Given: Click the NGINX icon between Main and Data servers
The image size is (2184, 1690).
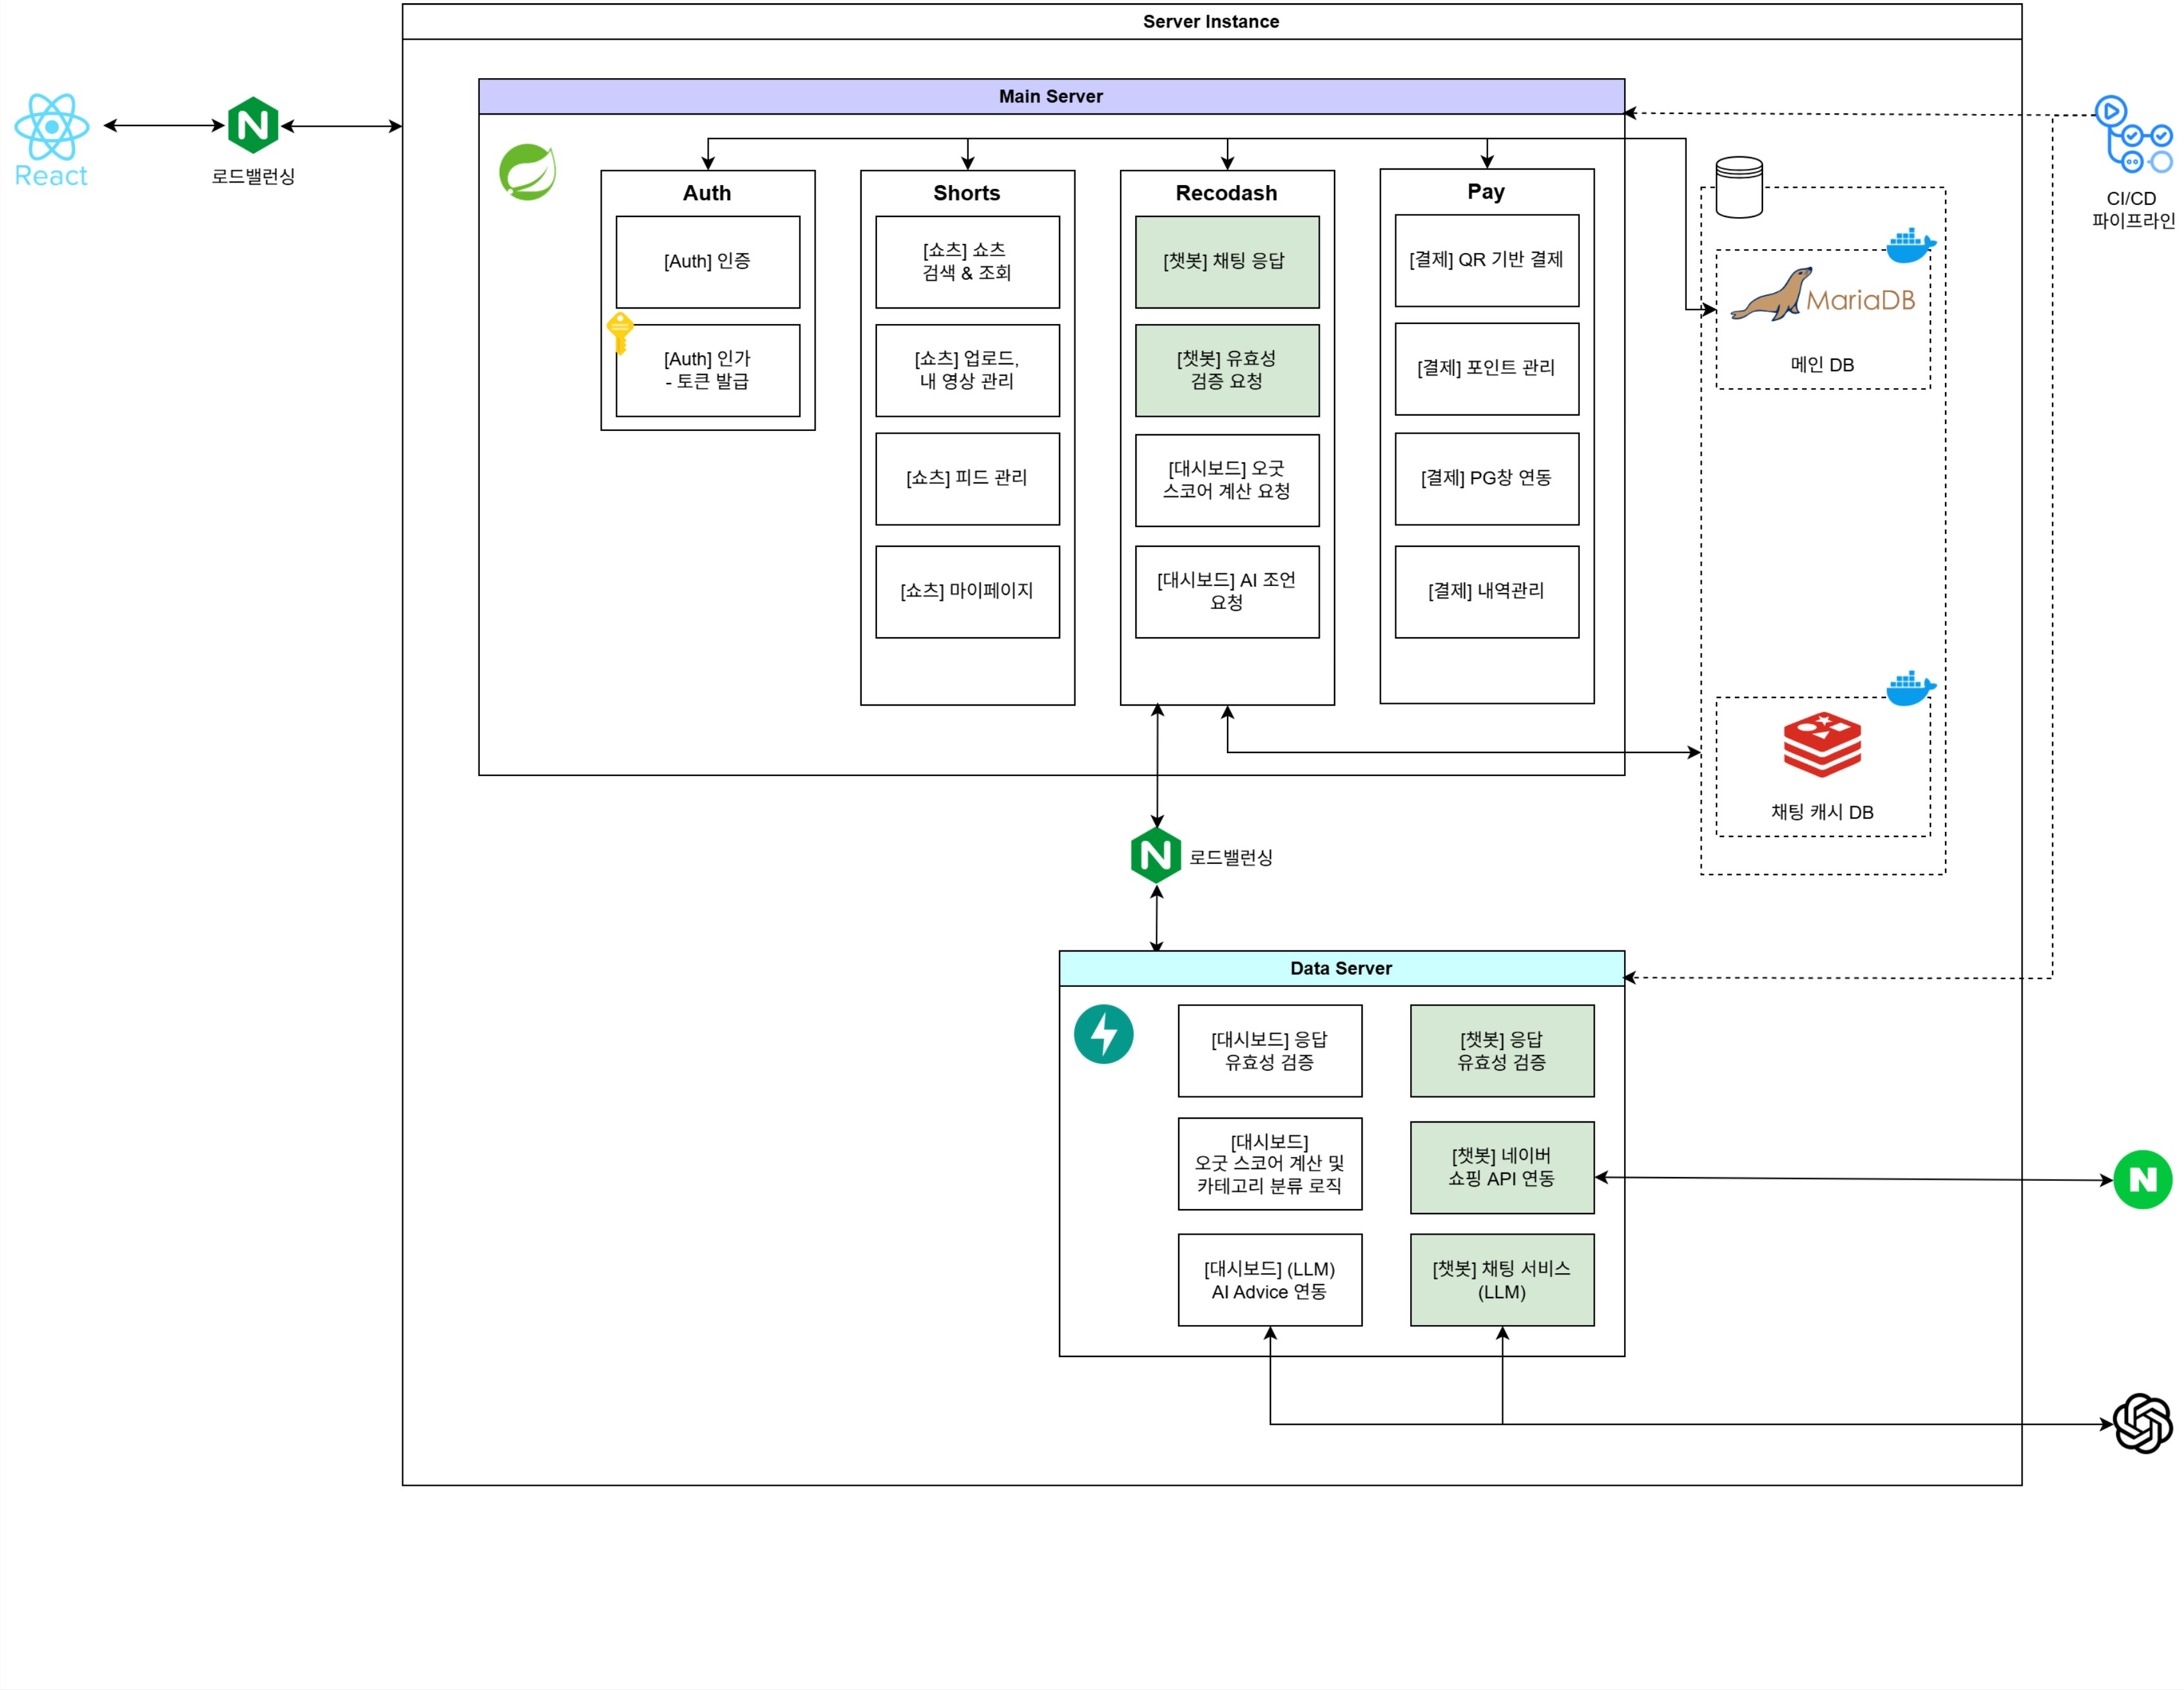Looking at the screenshot, I should pyautogui.click(x=1156, y=856).
